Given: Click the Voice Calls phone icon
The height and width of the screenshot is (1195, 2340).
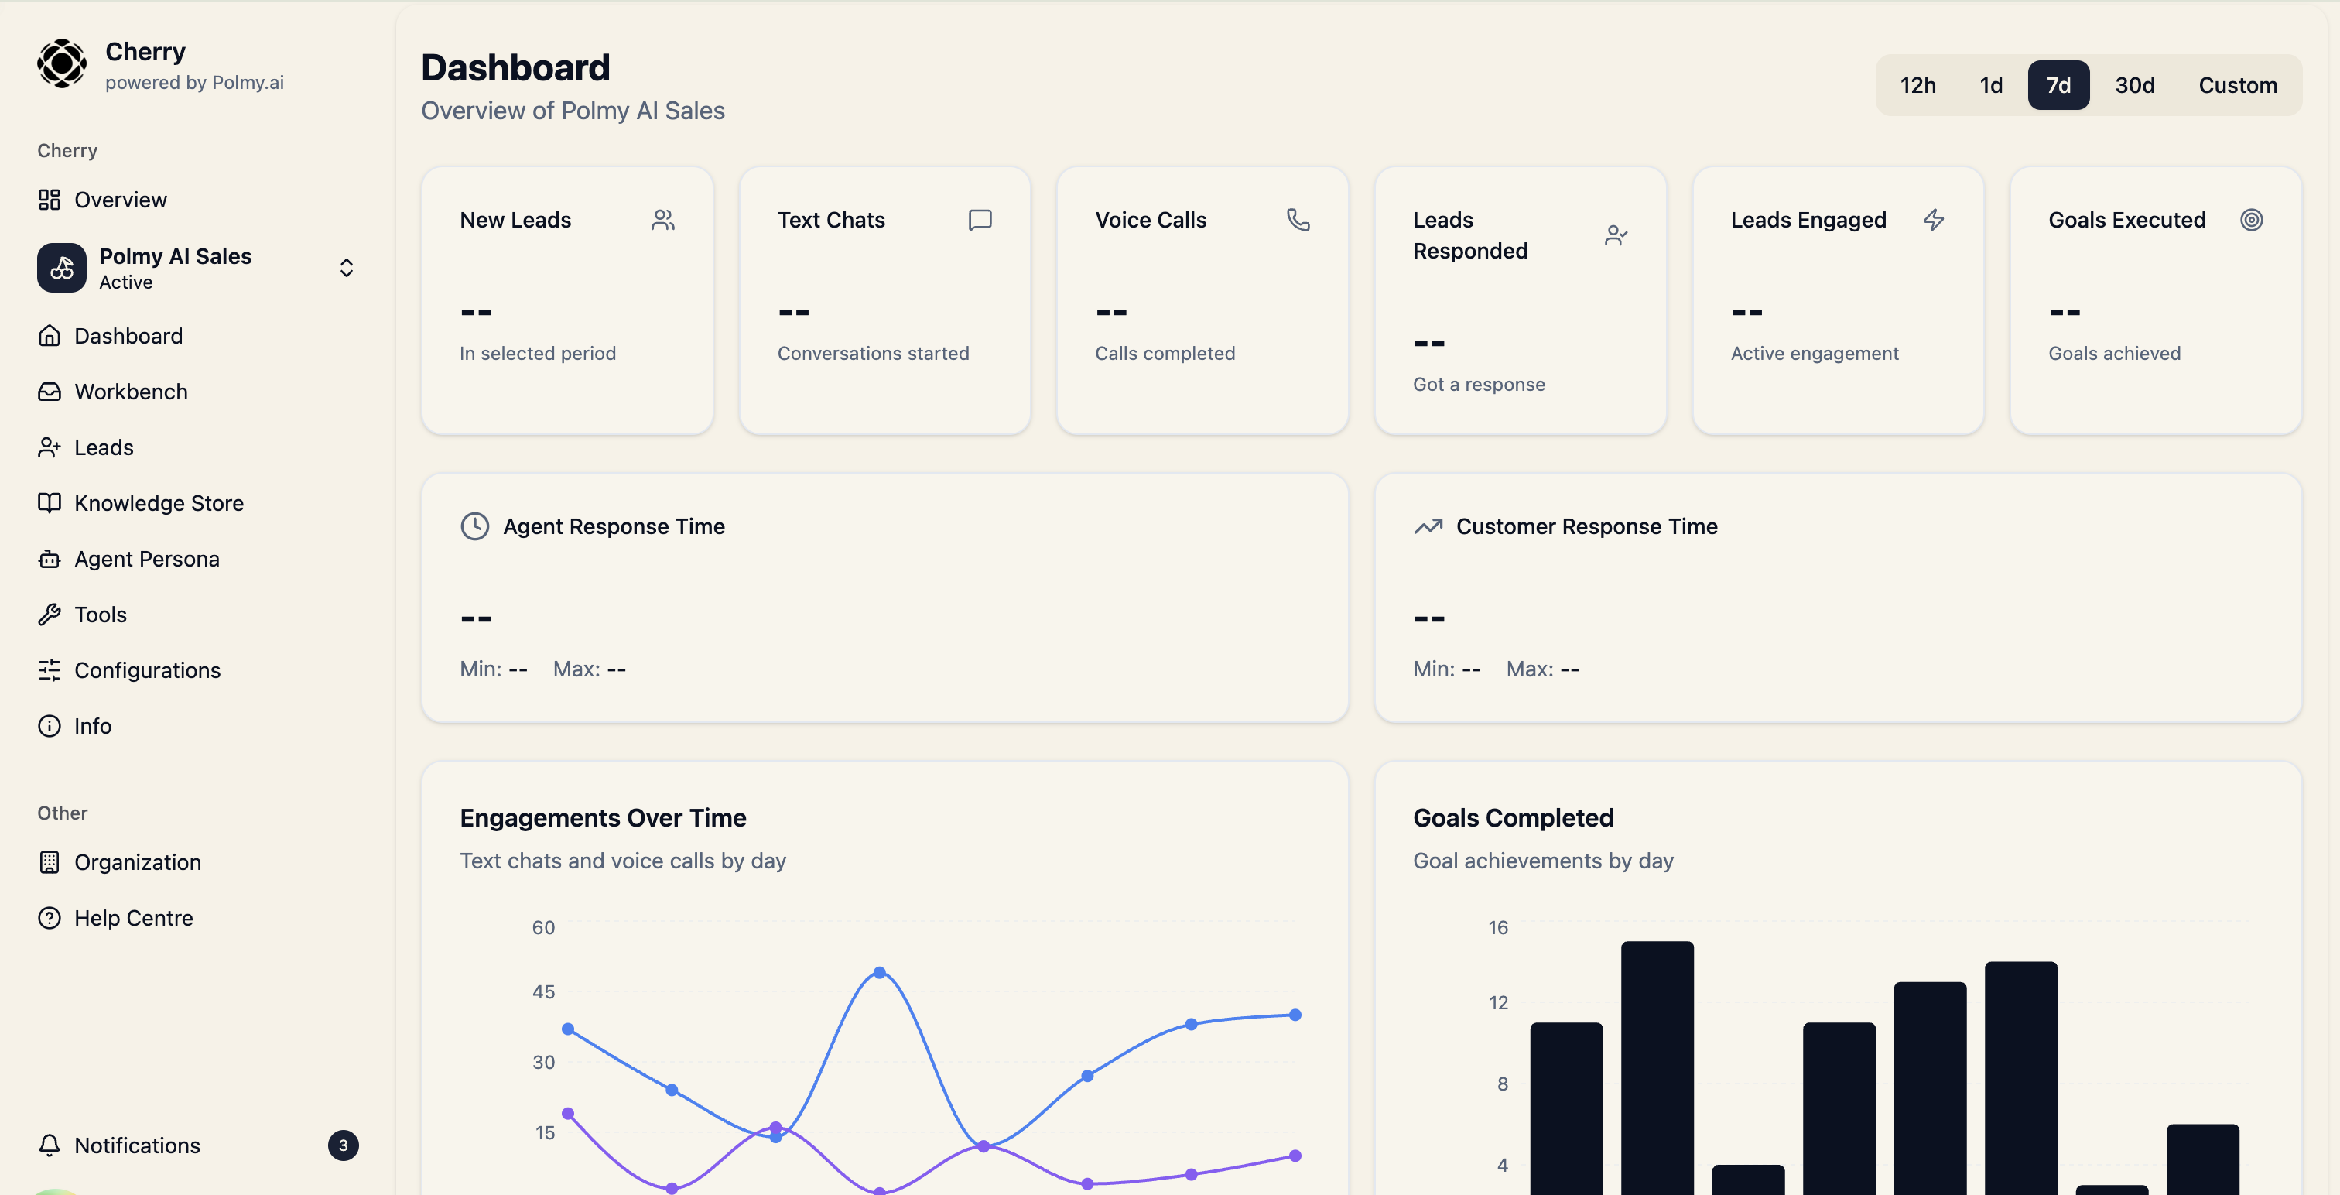Looking at the screenshot, I should click(x=1297, y=219).
